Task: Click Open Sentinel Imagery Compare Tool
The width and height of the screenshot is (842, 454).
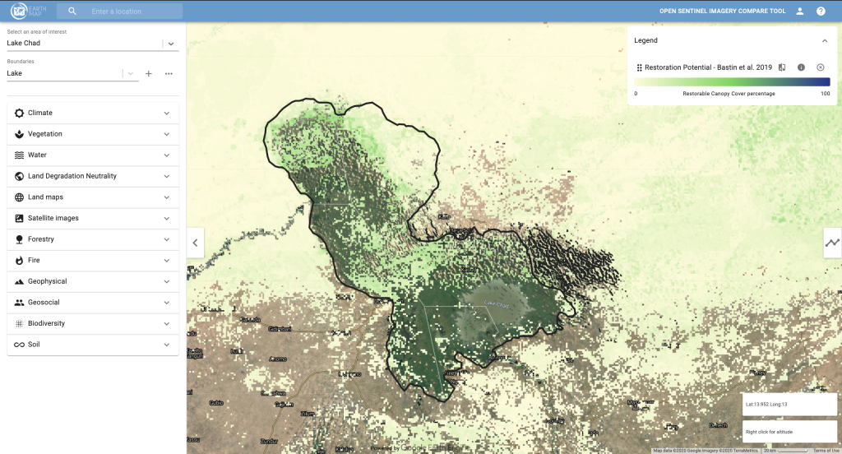Action: 722,12
